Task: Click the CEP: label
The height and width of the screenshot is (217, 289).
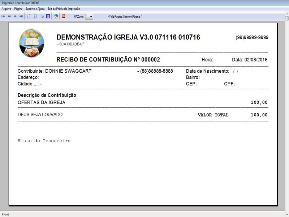Action: pyautogui.click(x=191, y=84)
